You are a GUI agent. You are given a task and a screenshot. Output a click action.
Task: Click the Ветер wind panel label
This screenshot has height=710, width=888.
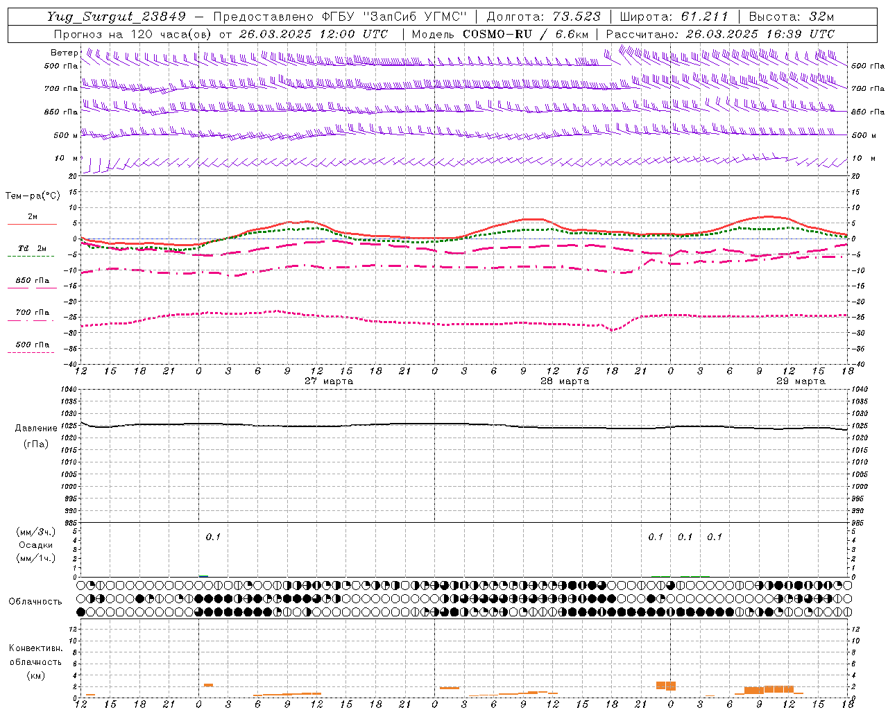65,53
